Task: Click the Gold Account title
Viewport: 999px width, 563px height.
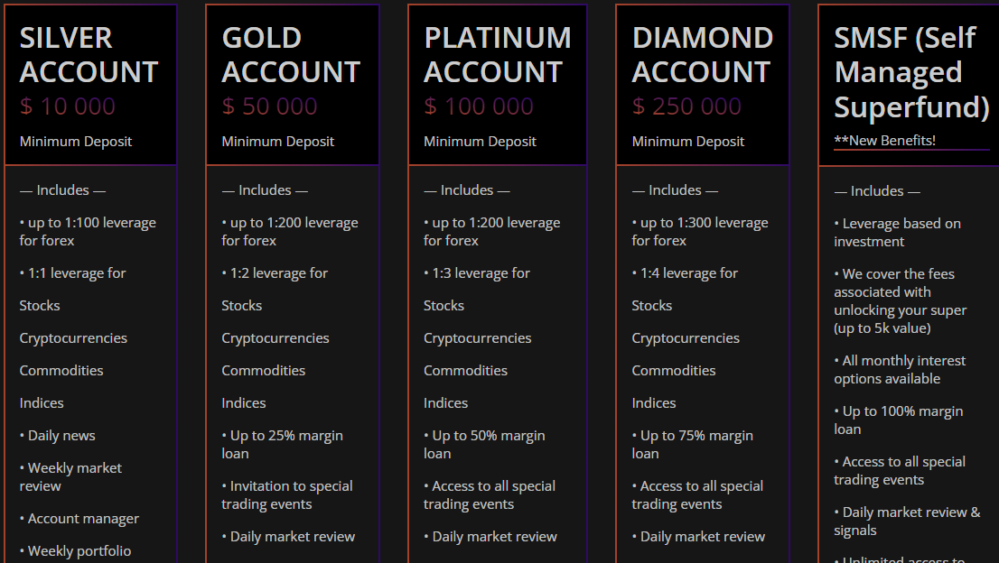Action: point(291,55)
